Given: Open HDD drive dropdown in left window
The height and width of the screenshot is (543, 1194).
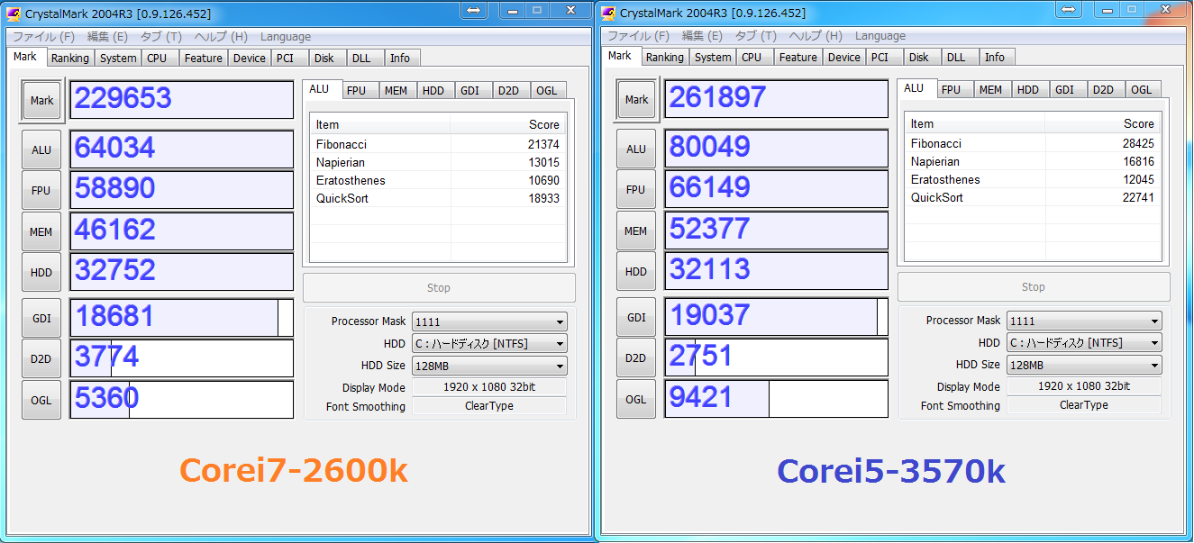Looking at the screenshot, I should coord(489,344).
